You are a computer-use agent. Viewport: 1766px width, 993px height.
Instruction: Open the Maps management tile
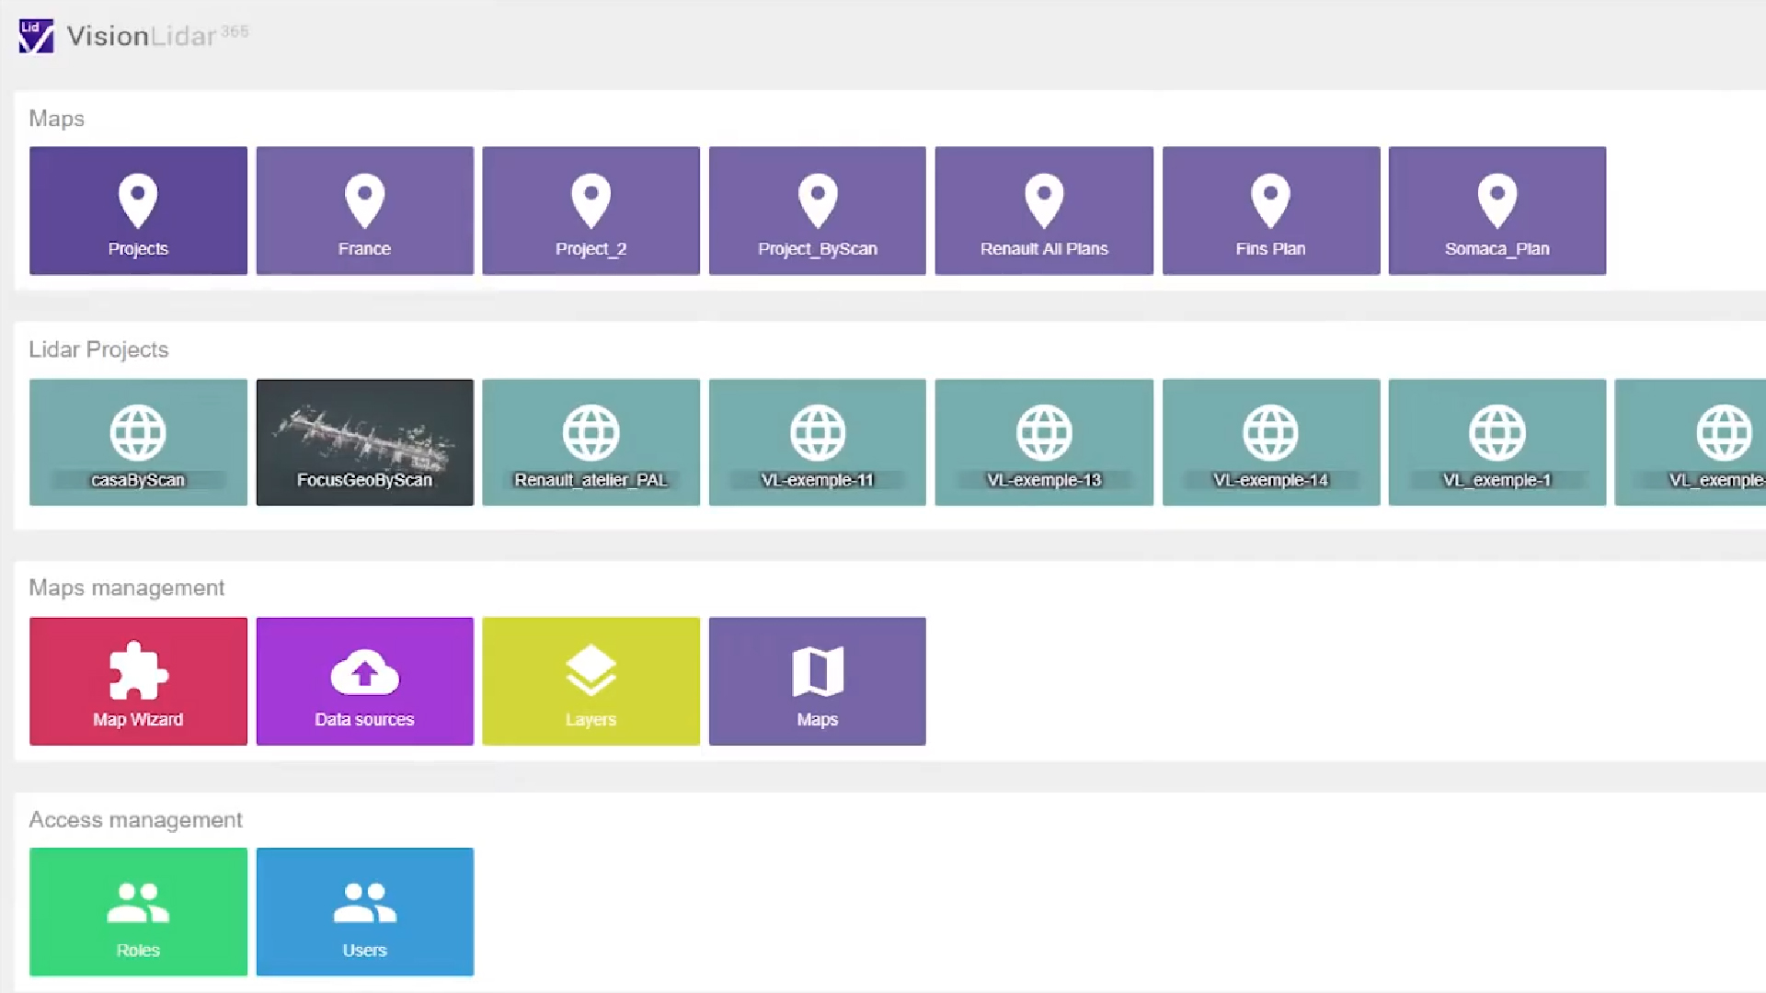click(x=817, y=681)
